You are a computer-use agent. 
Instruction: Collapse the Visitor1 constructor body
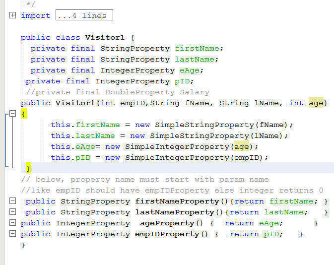12,113
